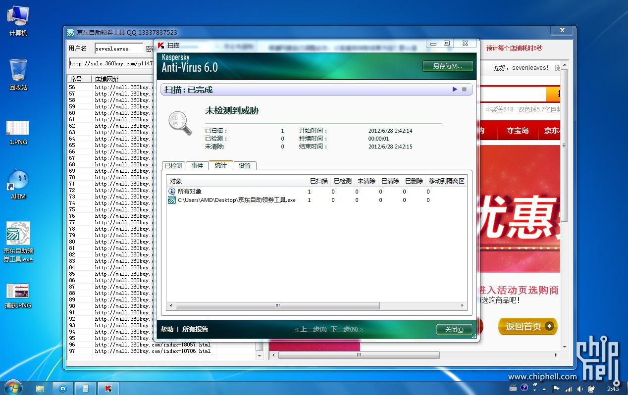Click the 已删除 column header
The height and width of the screenshot is (395, 628).
click(414, 181)
